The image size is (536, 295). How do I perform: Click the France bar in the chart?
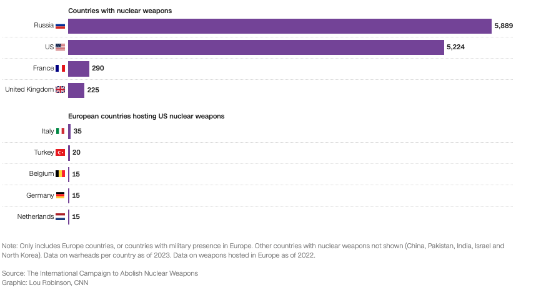[x=79, y=69]
